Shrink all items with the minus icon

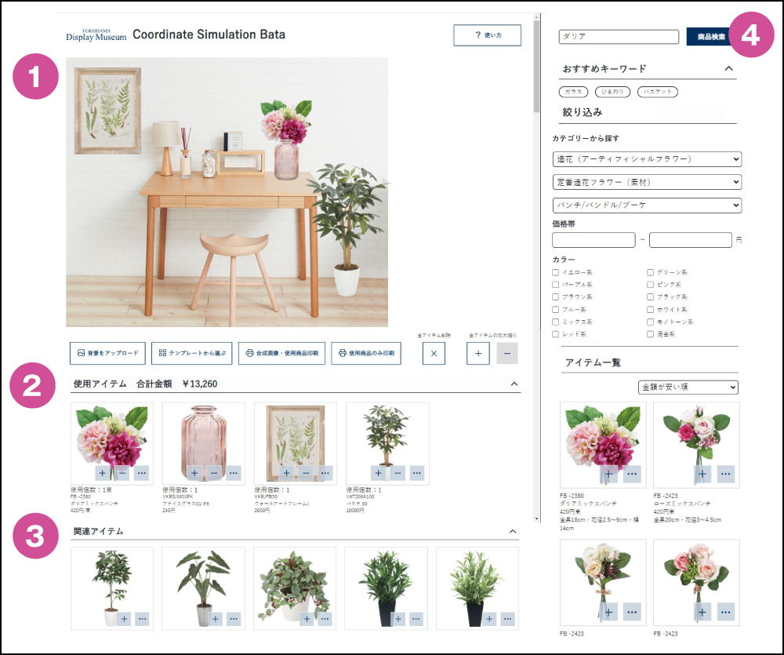coord(507,353)
